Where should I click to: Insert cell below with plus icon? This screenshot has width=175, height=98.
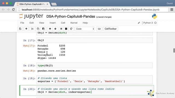point(26,29)
